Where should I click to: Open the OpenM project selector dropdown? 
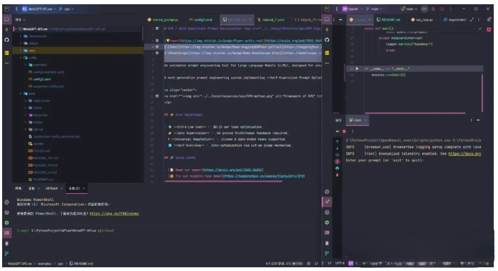352,9
